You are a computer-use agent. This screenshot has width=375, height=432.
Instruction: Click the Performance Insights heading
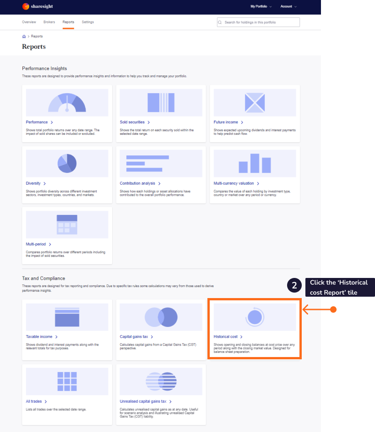[x=44, y=68]
